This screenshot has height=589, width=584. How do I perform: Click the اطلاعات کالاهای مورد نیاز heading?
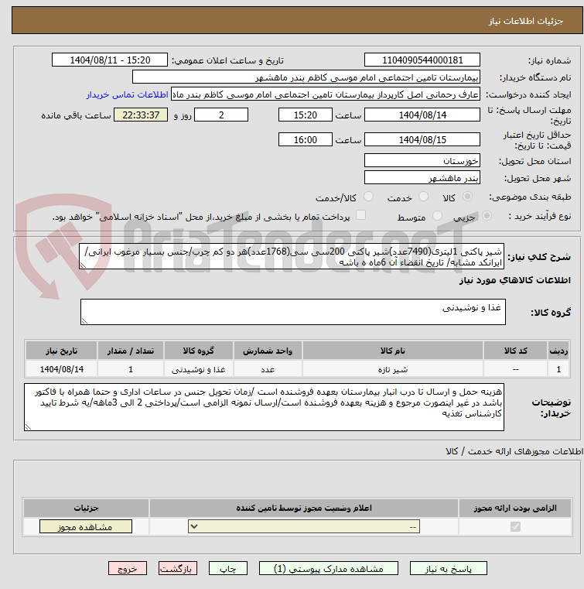(514, 280)
